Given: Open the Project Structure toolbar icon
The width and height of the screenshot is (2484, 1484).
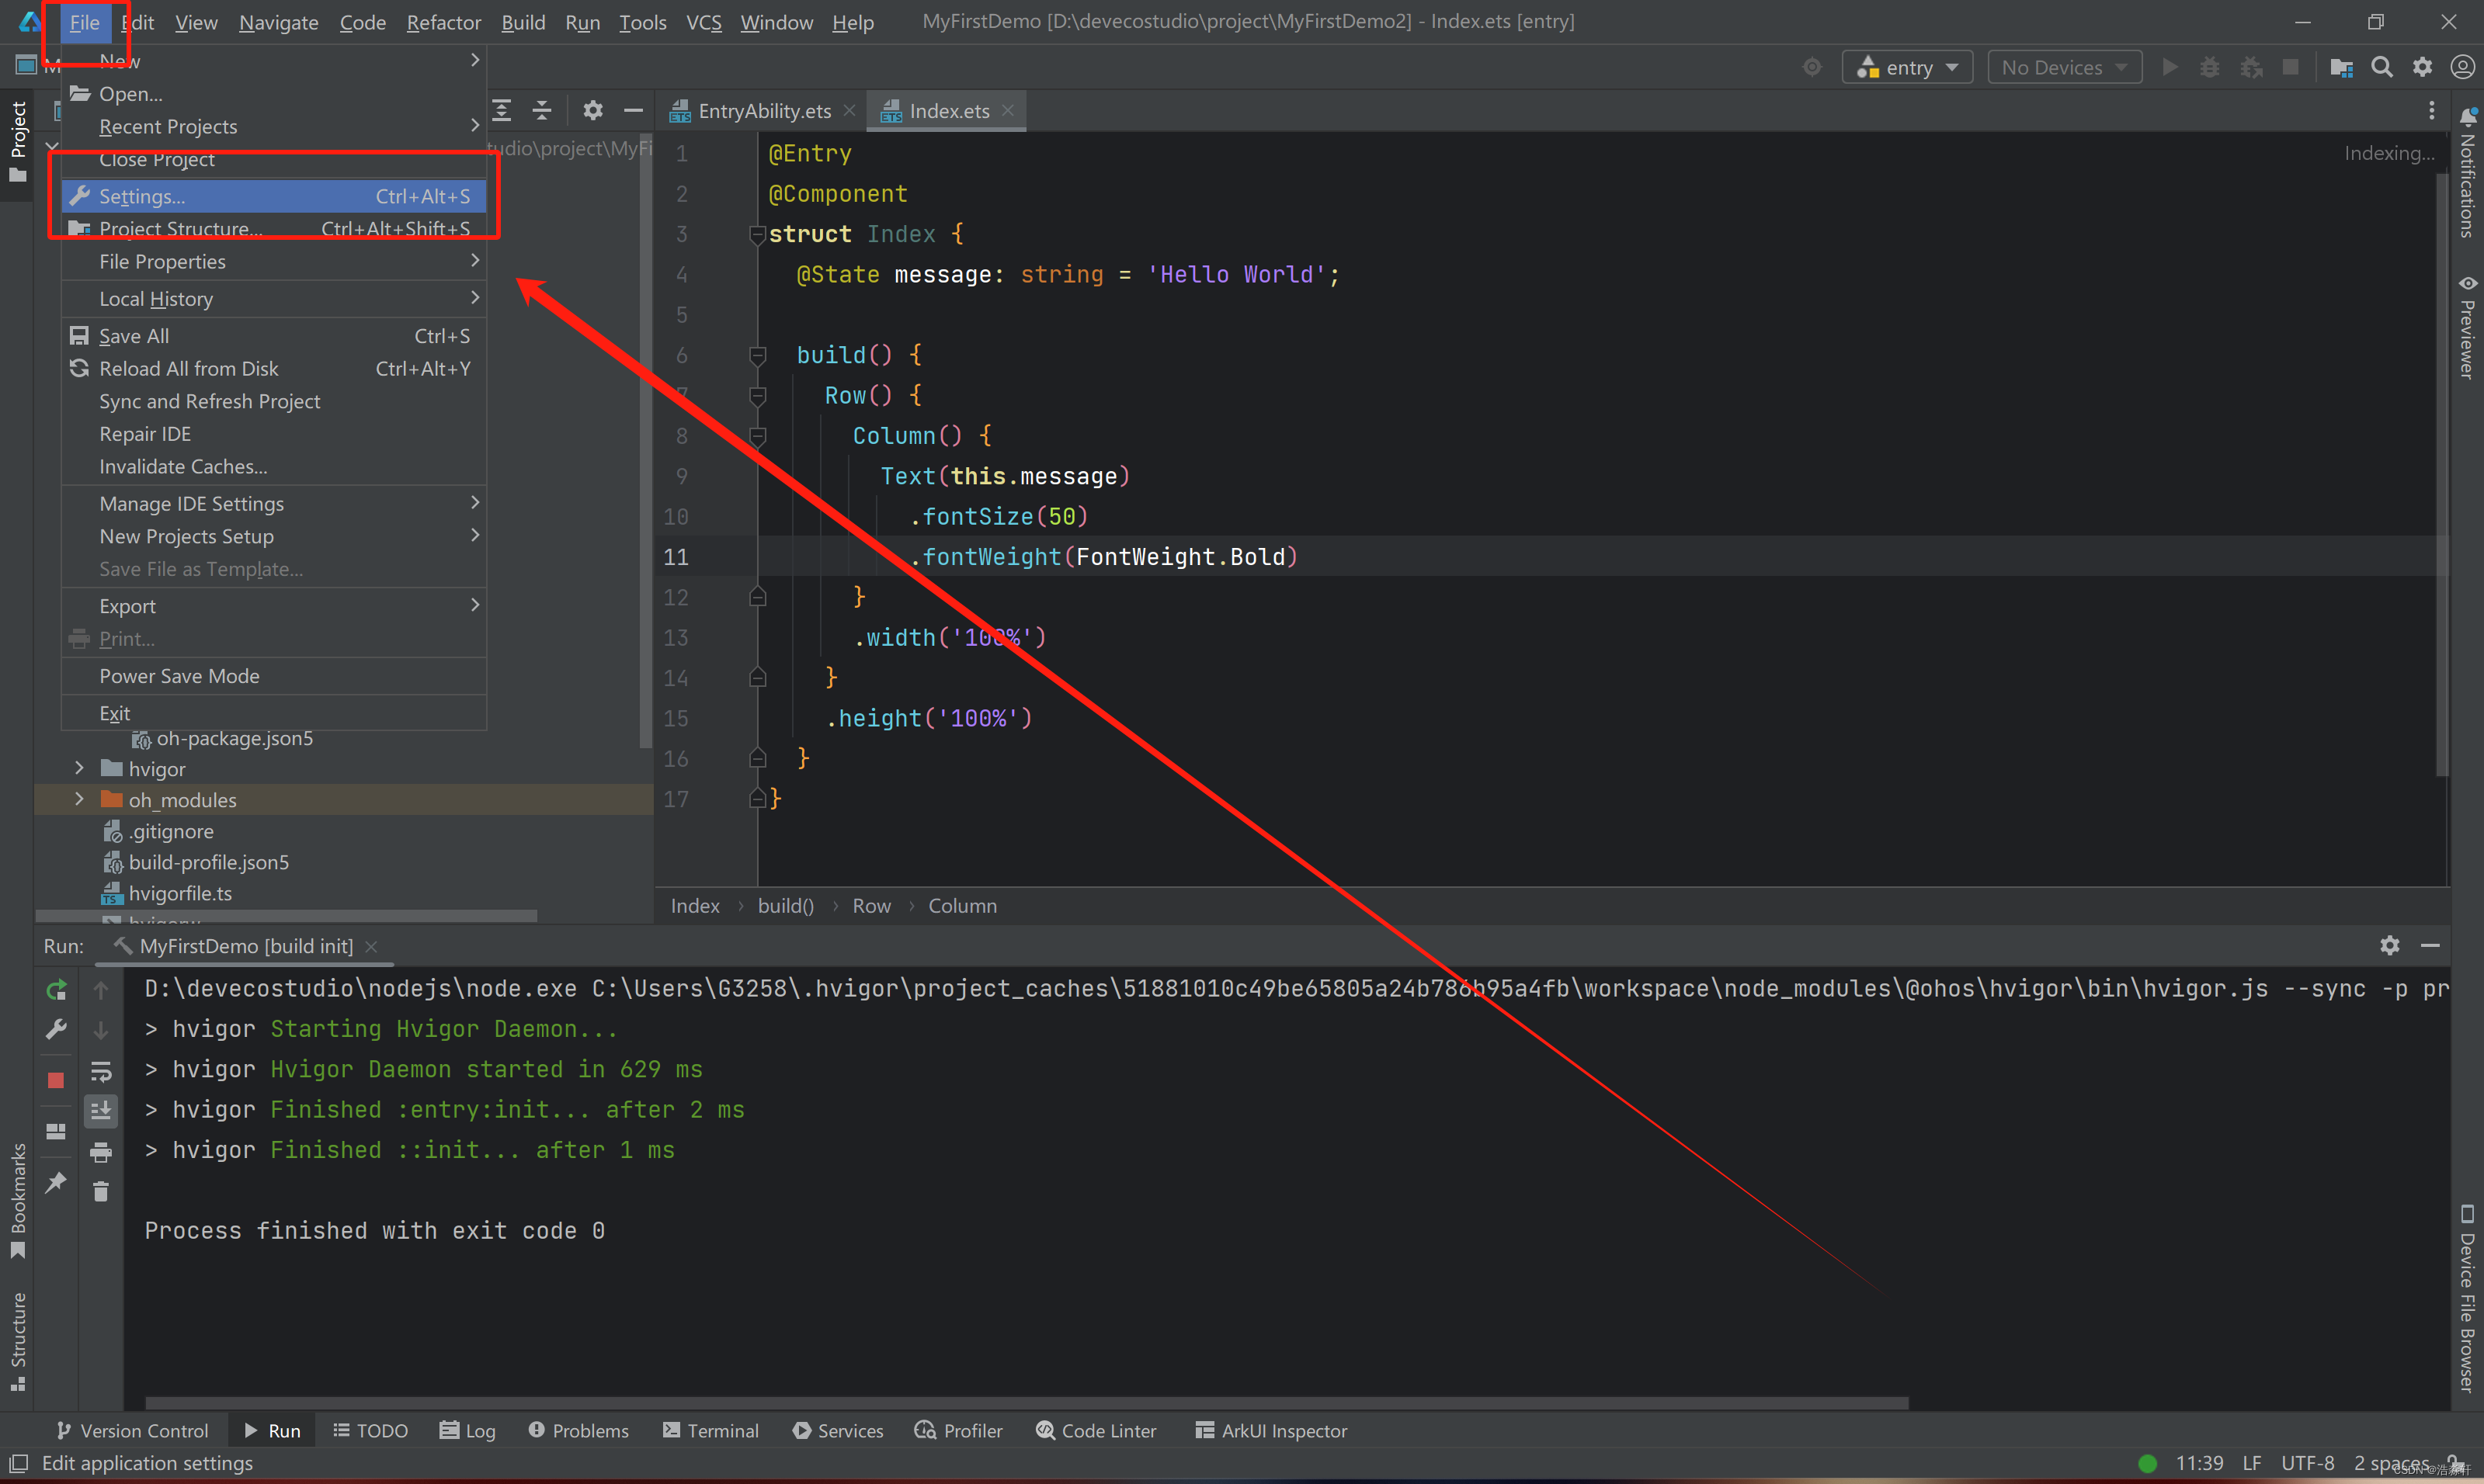Looking at the screenshot, I should click(2341, 67).
